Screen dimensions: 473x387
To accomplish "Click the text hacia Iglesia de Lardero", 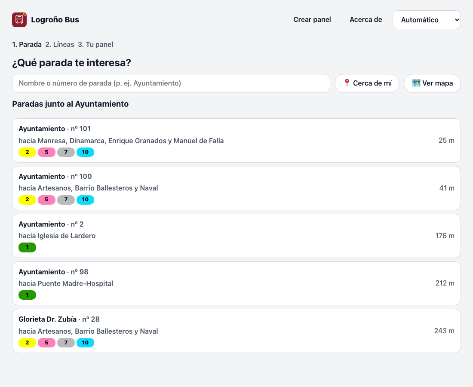I will [57, 236].
